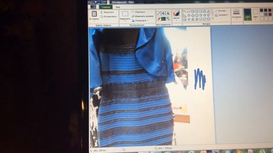Click the Copy (Копировать) button
The height and width of the screenshot is (153, 273).
[108, 17]
